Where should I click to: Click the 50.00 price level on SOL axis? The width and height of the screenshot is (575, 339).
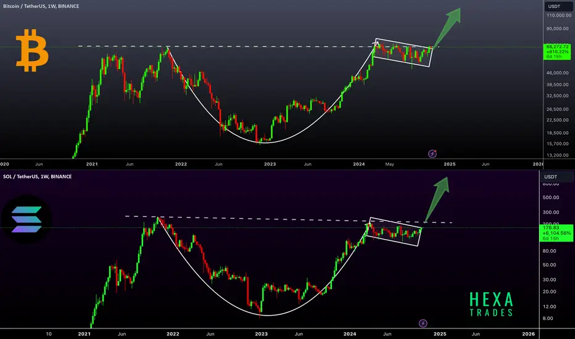pos(549,265)
